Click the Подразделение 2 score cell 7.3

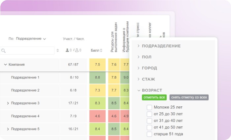98,90
